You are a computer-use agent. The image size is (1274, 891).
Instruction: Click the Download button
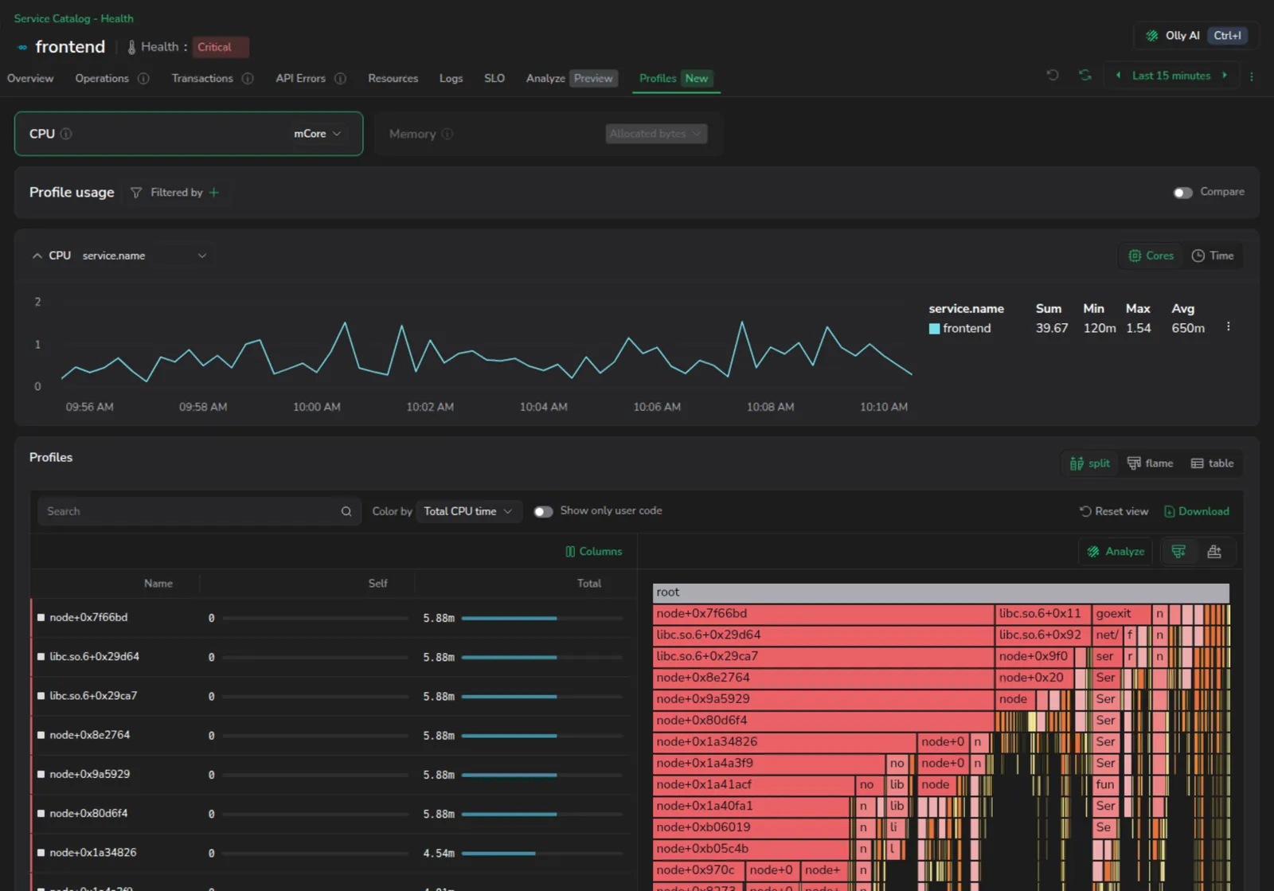pos(1197,511)
